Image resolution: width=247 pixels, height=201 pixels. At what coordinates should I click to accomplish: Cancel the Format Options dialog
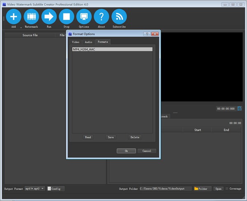(147, 151)
